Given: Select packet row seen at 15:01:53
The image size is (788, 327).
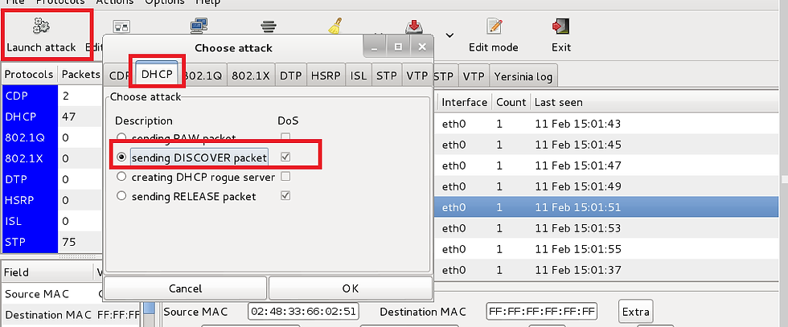Looking at the screenshot, I should tap(608, 228).
